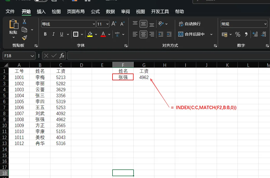The width and height of the screenshot is (270, 178).
Task: Align text left
Action: click(x=135, y=34)
